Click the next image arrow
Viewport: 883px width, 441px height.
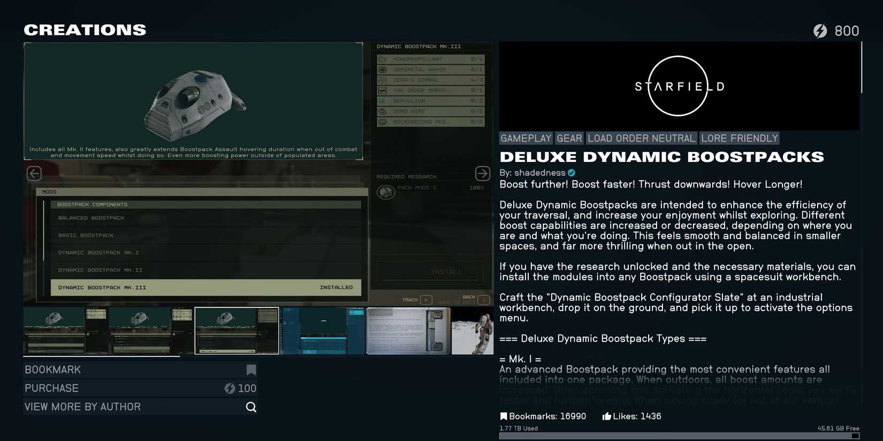tap(482, 173)
